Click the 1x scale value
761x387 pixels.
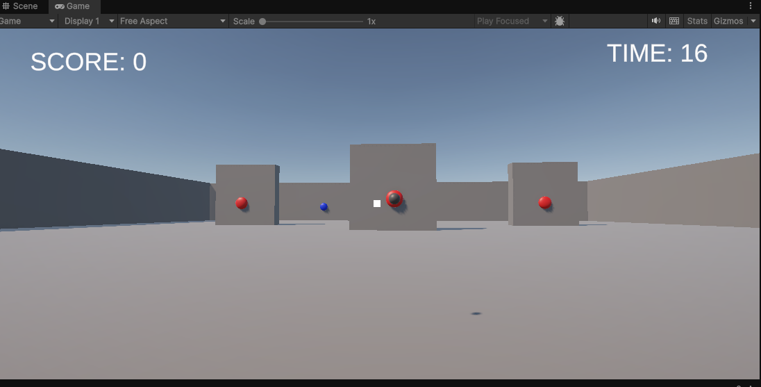point(371,22)
